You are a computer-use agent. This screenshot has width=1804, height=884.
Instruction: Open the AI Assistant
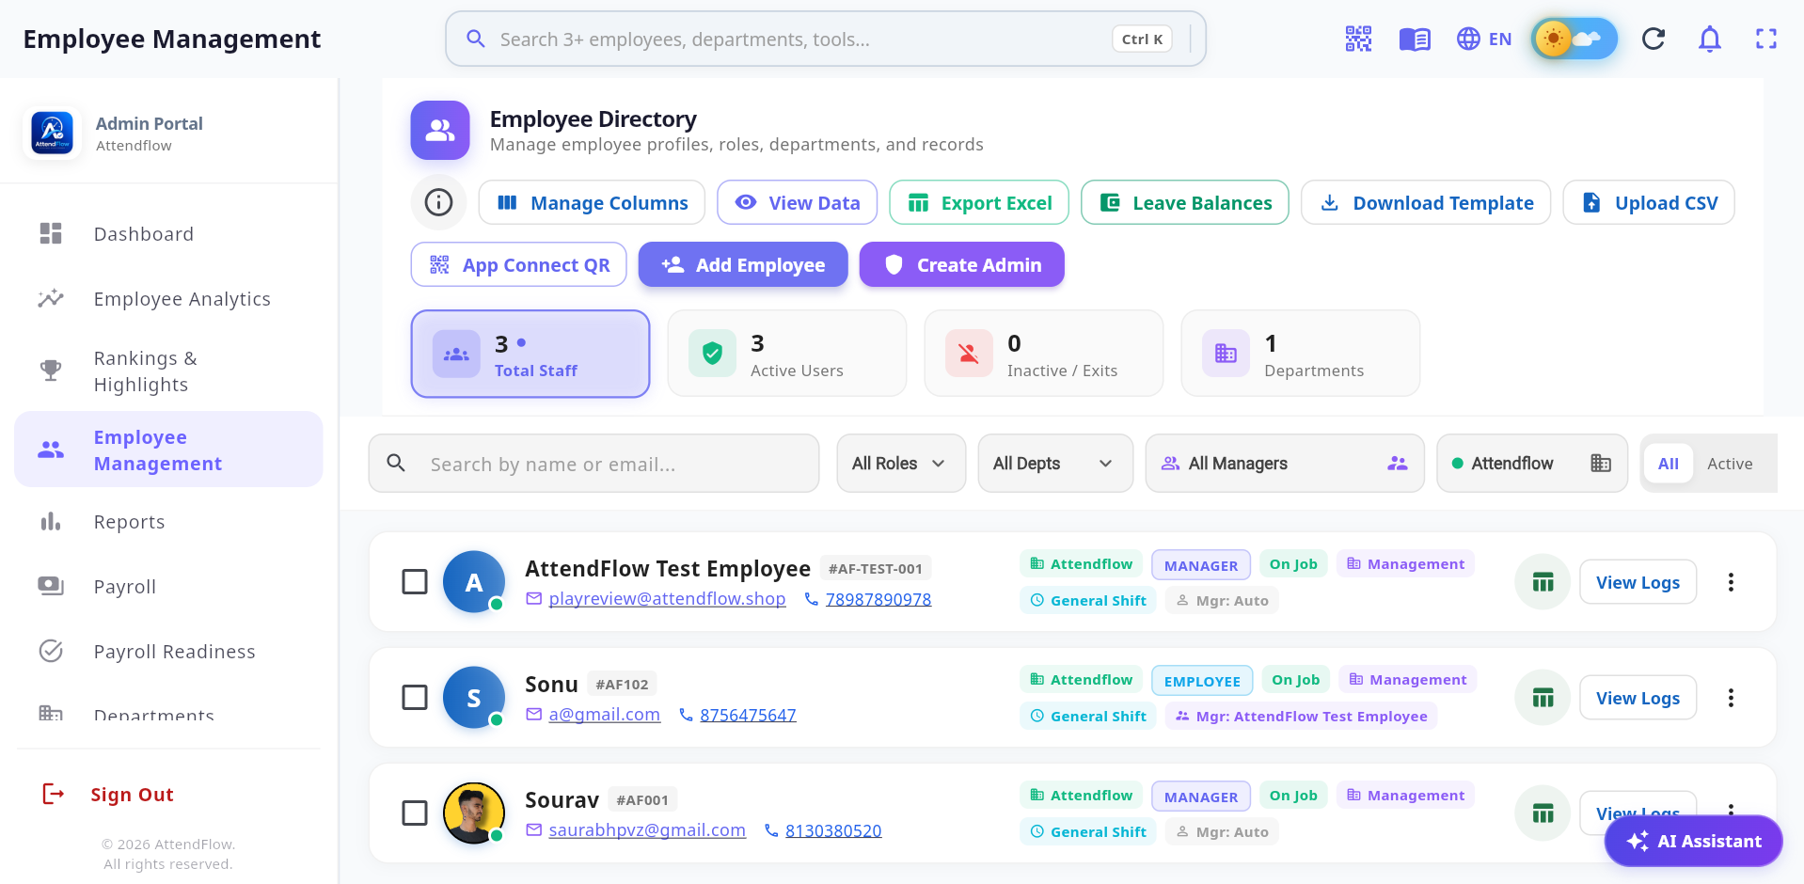click(x=1693, y=841)
